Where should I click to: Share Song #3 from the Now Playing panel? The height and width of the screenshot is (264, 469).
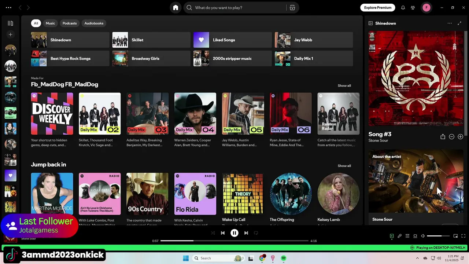point(443,137)
